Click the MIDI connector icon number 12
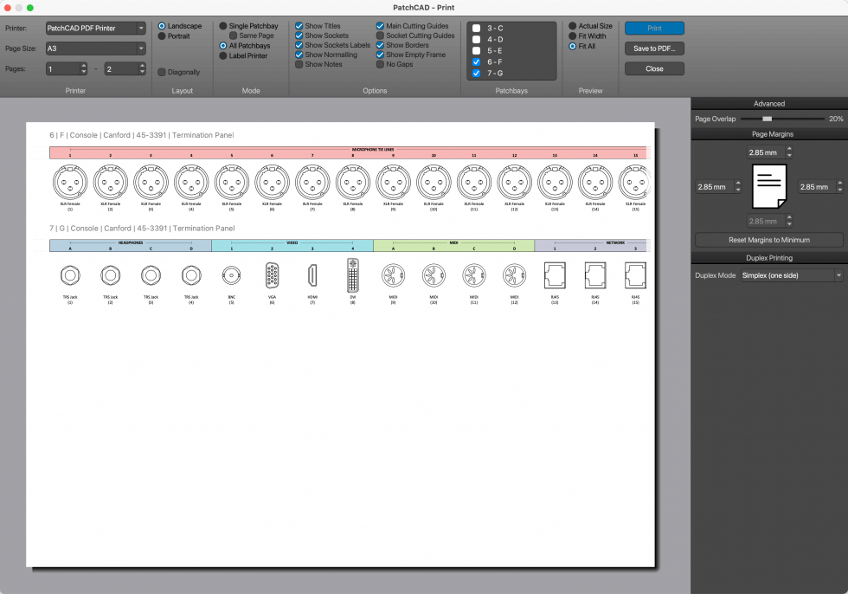The width and height of the screenshot is (848, 594). click(x=514, y=275)
